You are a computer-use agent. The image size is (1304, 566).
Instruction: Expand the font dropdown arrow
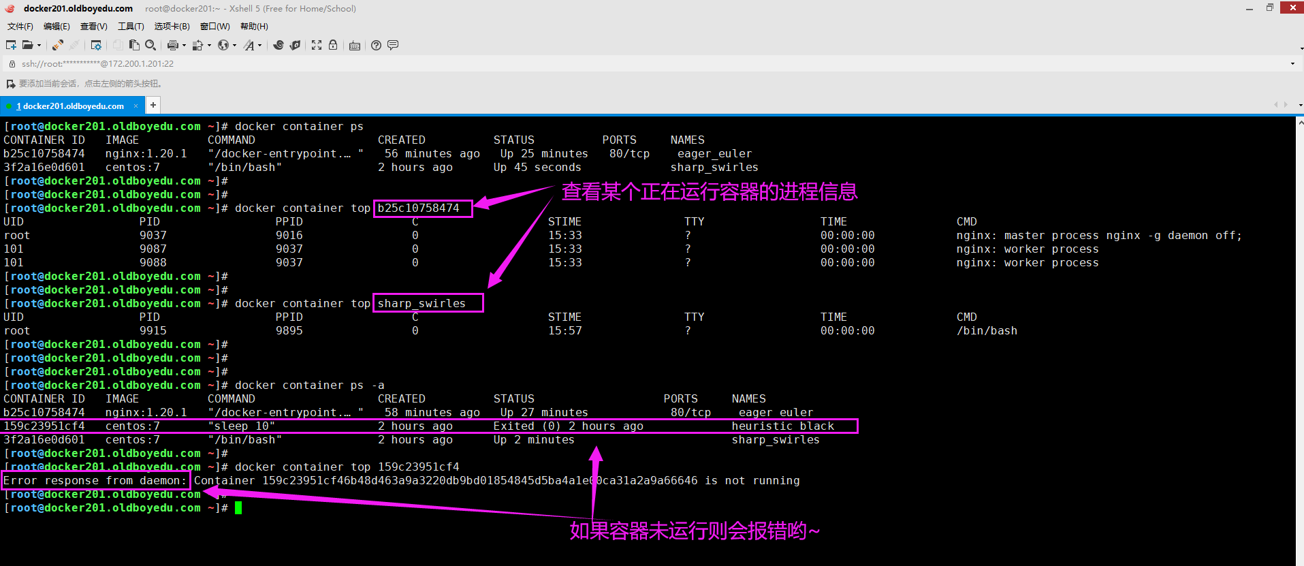(x=259, y=46)
